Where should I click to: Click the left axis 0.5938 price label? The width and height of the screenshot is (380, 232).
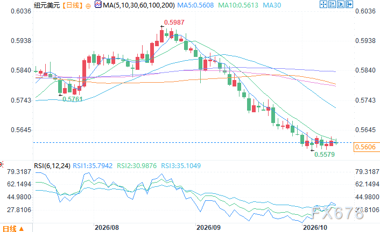[x=21, y=41]
